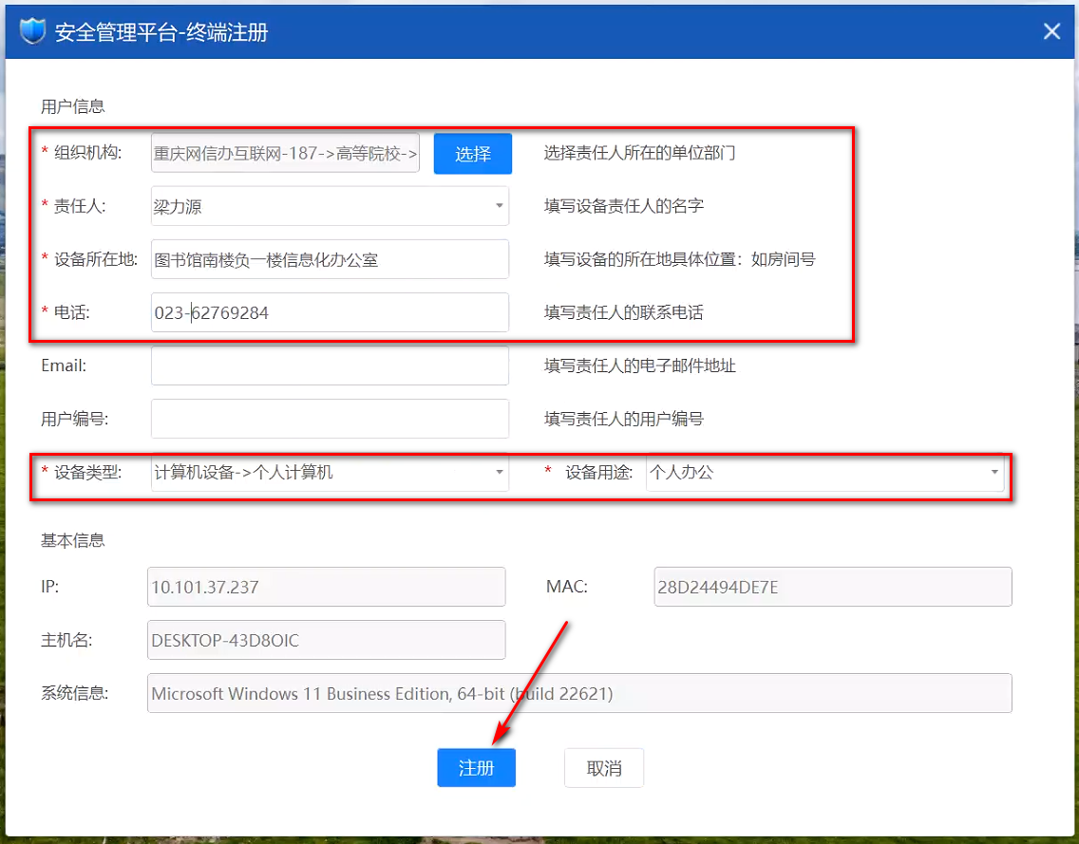Click the 设备所在地 input field
Screen dimensions: 1079x844
[330, 259]
